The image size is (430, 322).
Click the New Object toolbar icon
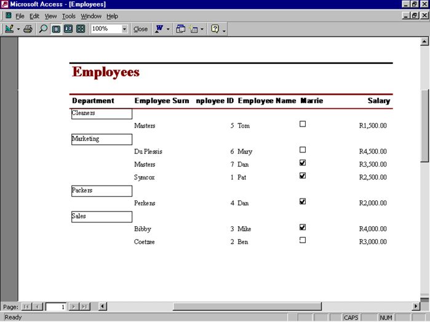(193, 29)
